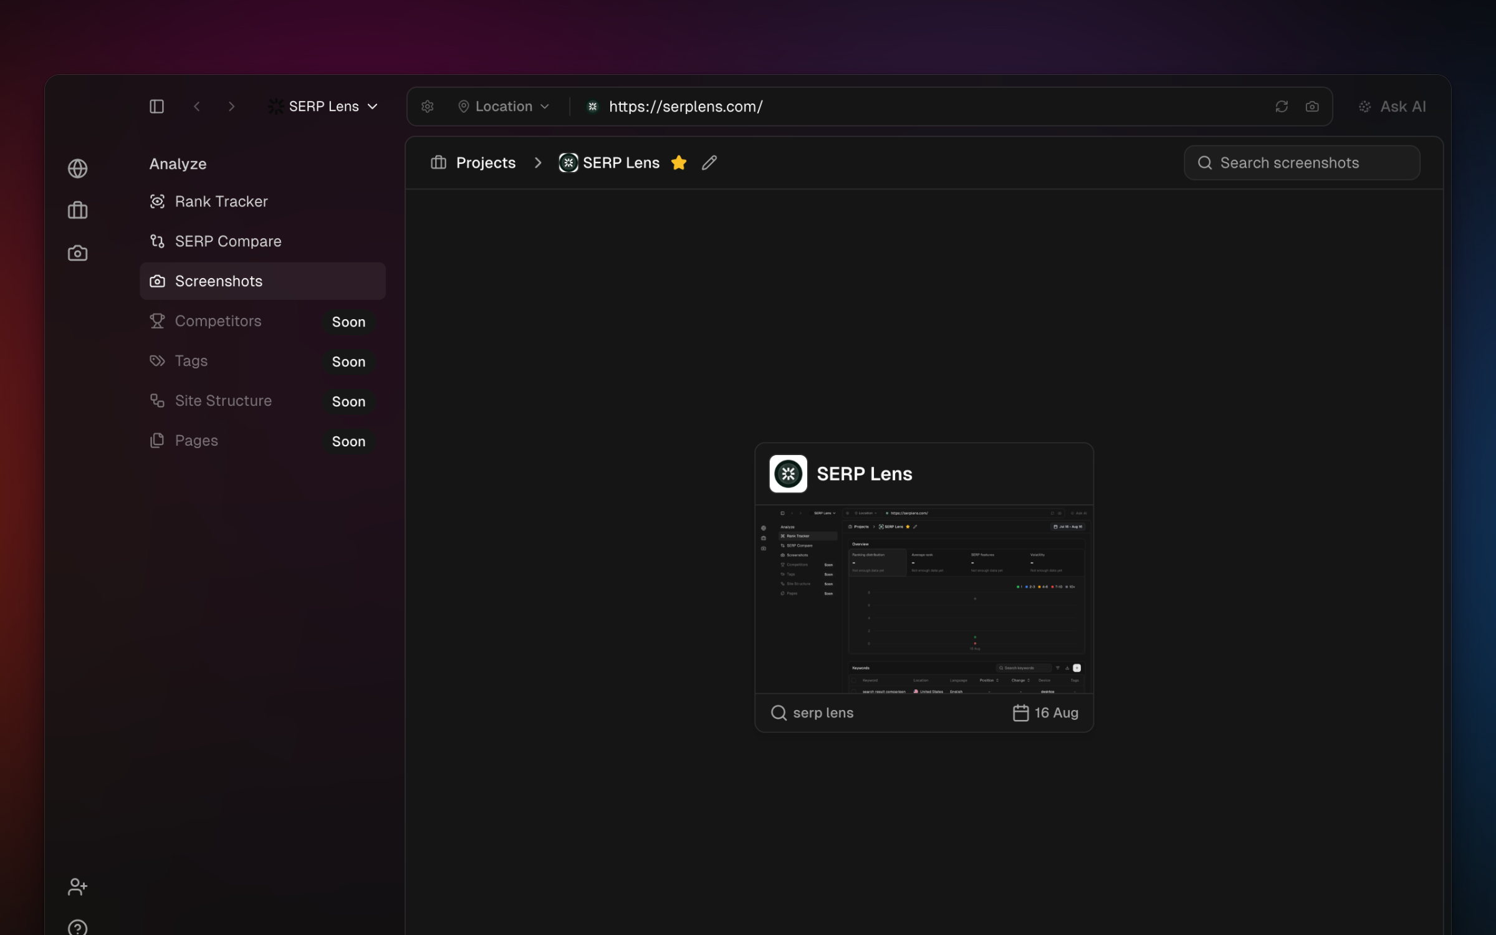Click the 'Soon' badge next to Site Structure
Screen dimensions: 1496x935
pos(348,401)
